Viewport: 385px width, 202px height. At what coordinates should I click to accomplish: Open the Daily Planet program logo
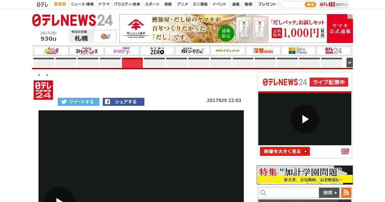click(298, 51)
